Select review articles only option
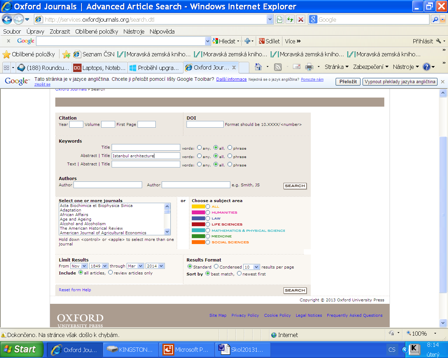Viewport: 448px width, 358px height. click(x=110, y=272)
